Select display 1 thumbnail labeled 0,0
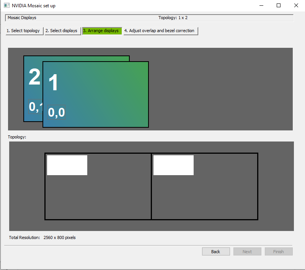305x270 pixels. tap(96, 94)
